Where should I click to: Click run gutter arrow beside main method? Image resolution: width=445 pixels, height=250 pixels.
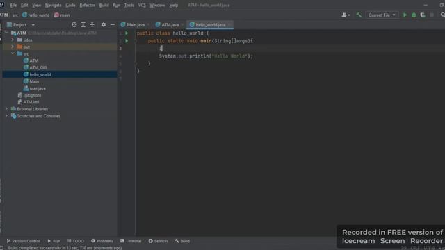tap(127, 41)
